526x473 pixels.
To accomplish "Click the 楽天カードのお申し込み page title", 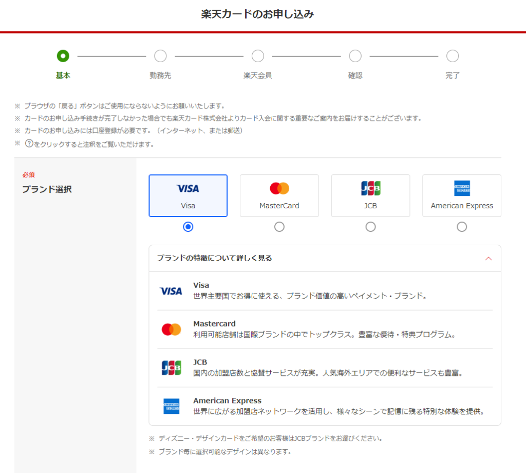I will [x=257, y=14].
